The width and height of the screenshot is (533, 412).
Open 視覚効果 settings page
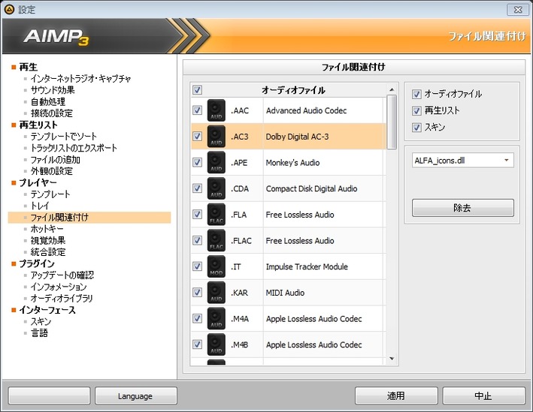pos(48,240)
